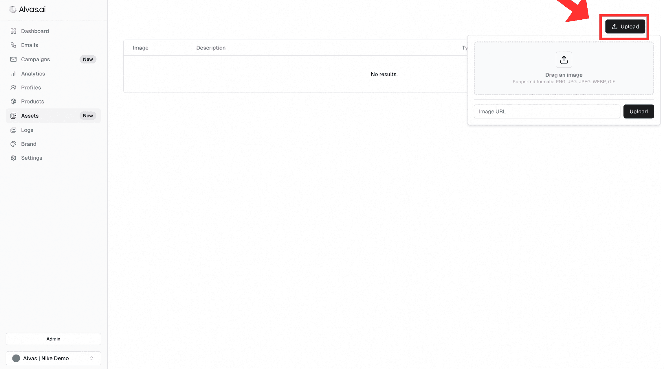Click the Campaigns envelope icon
The width and height of the screenshot is (664, 369).
pos(13,59)
